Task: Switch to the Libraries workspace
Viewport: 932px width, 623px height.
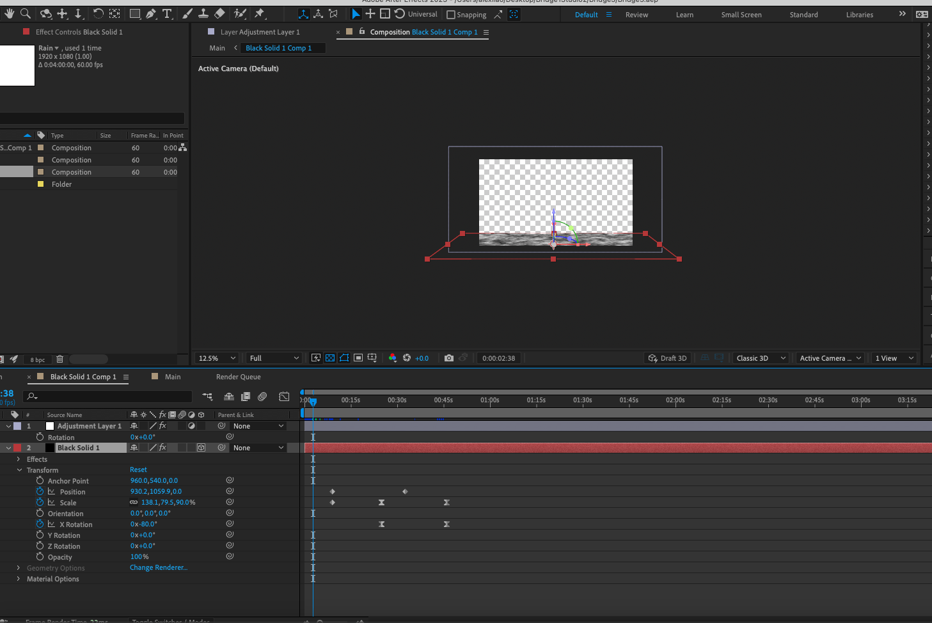Action: pos(859,15)
